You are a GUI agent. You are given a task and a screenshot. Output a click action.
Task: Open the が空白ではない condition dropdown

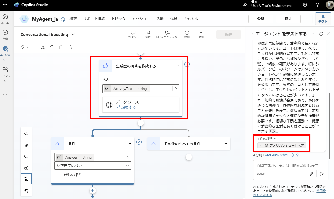(92, 165)
